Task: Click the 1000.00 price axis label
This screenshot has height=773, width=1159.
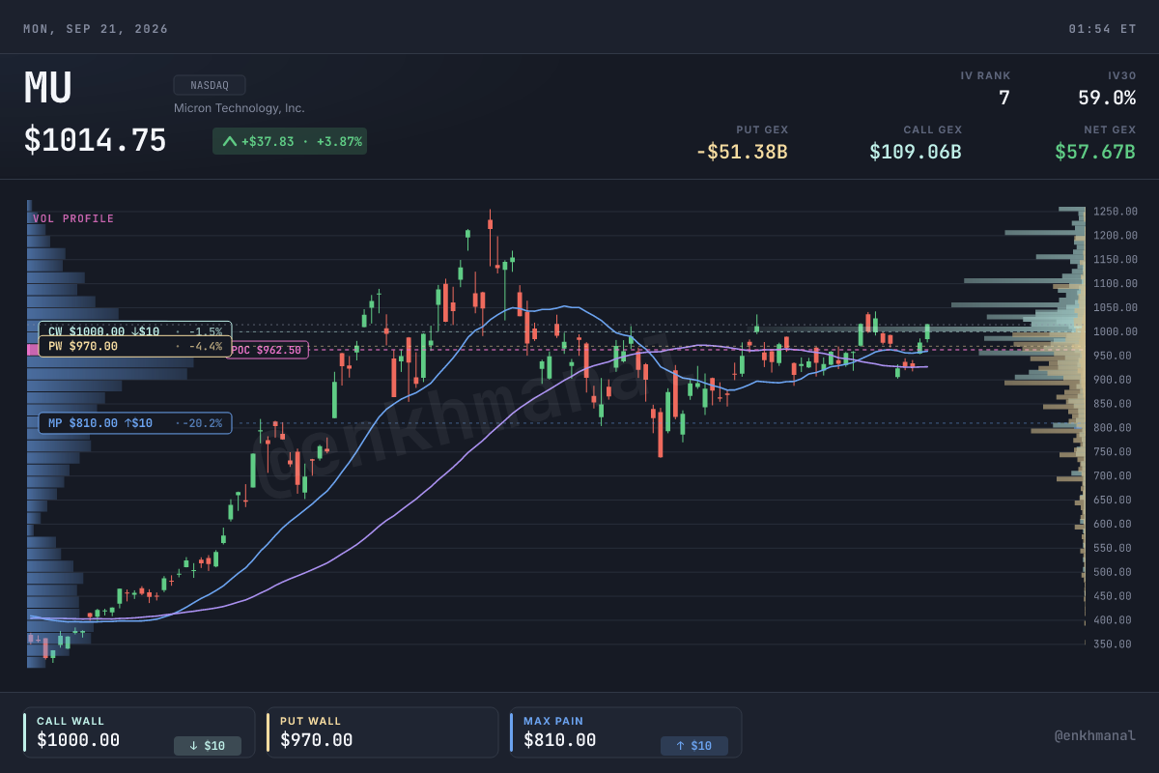Action: pyautogui.click(x=1116, y=331)
